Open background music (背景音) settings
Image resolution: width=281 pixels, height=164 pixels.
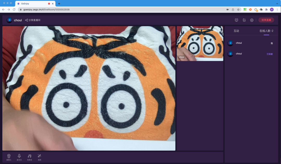29,157
